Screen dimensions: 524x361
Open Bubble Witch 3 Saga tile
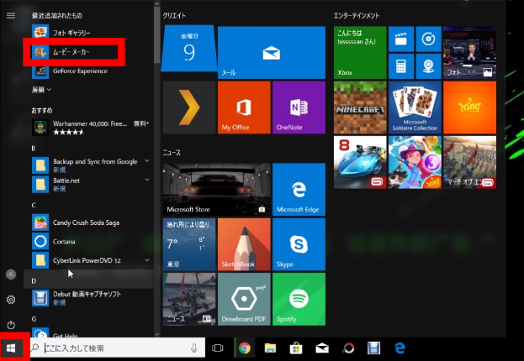pyautogui.click(x=415, y=162)
